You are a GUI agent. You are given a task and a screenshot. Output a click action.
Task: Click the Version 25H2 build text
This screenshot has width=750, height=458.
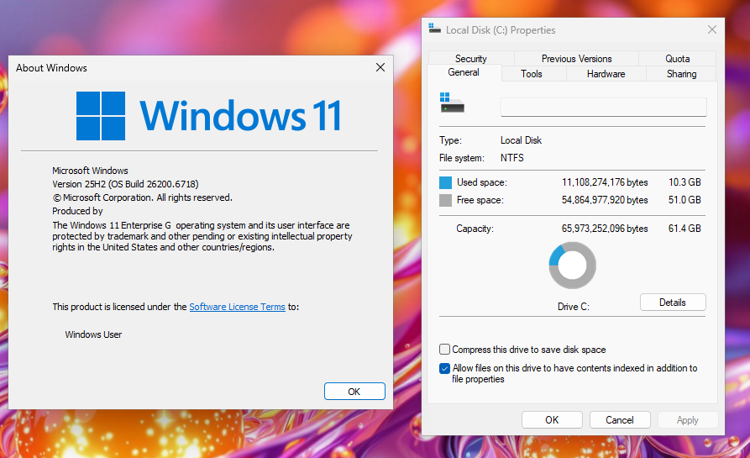pos(125,184)
